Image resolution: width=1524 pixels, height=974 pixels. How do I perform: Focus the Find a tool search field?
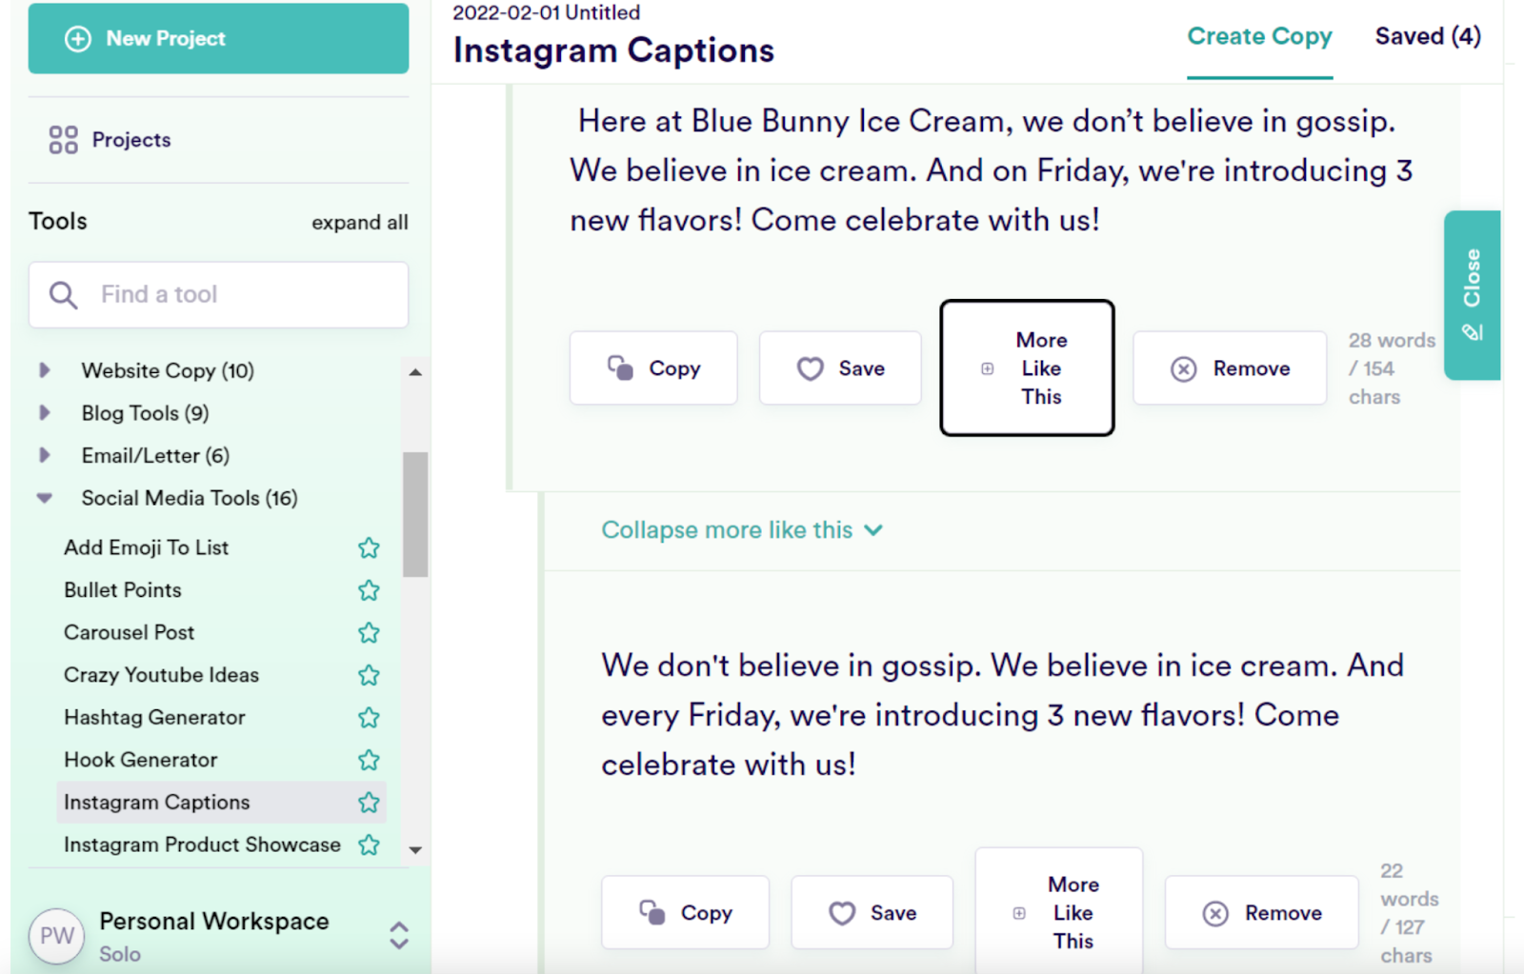click(238, 295)
